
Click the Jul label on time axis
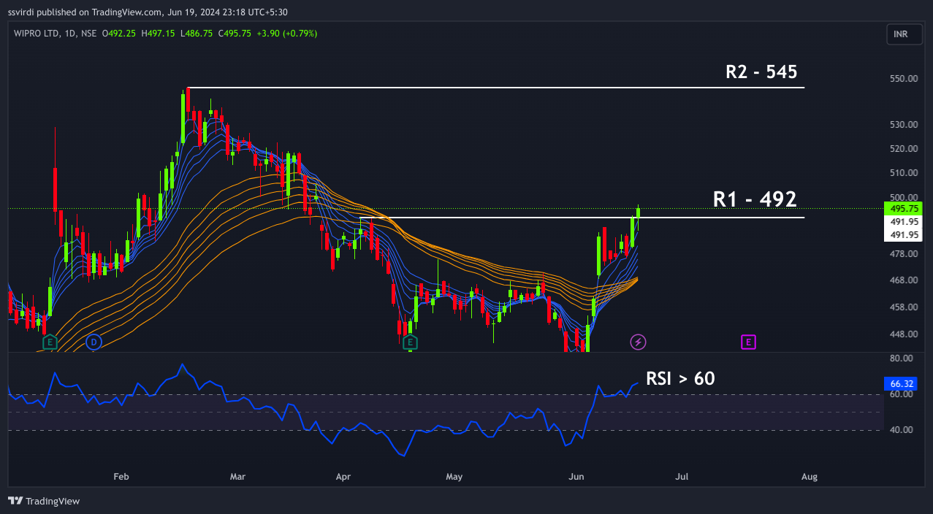pos(682,477)
